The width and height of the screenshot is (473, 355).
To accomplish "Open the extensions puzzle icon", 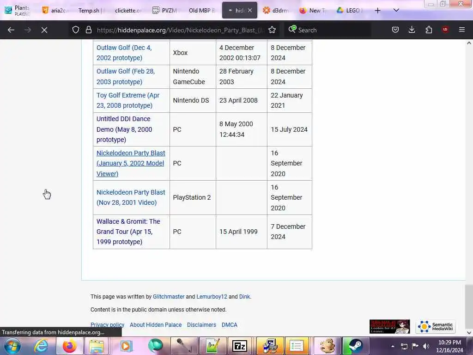I will tap(429, 30).
